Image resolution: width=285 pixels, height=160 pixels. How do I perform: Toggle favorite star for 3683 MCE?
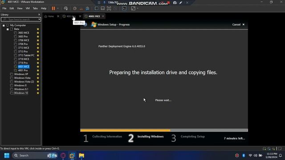(38, 33)
